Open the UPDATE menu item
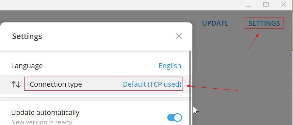 pos(215,23)
